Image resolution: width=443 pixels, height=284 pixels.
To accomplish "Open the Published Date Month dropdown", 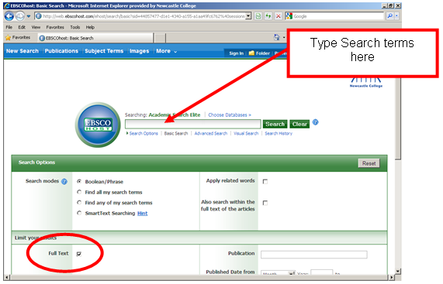I will [x=278, y=273].
